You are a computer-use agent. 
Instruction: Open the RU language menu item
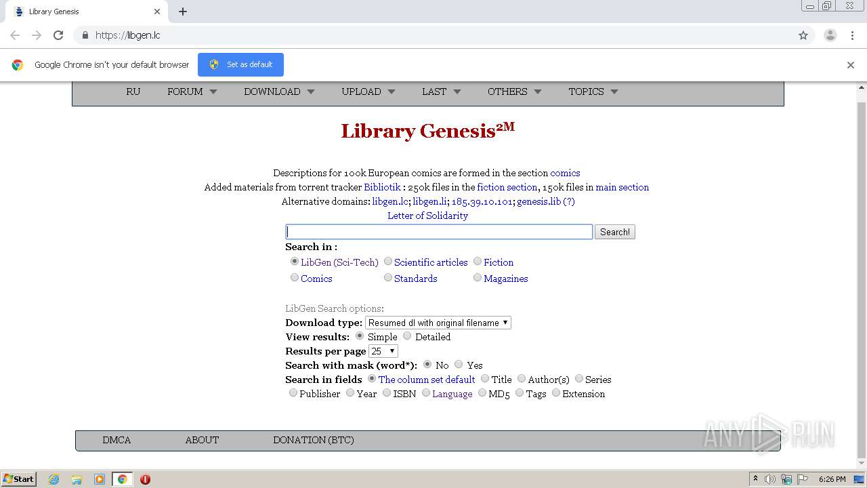[133, 91]
